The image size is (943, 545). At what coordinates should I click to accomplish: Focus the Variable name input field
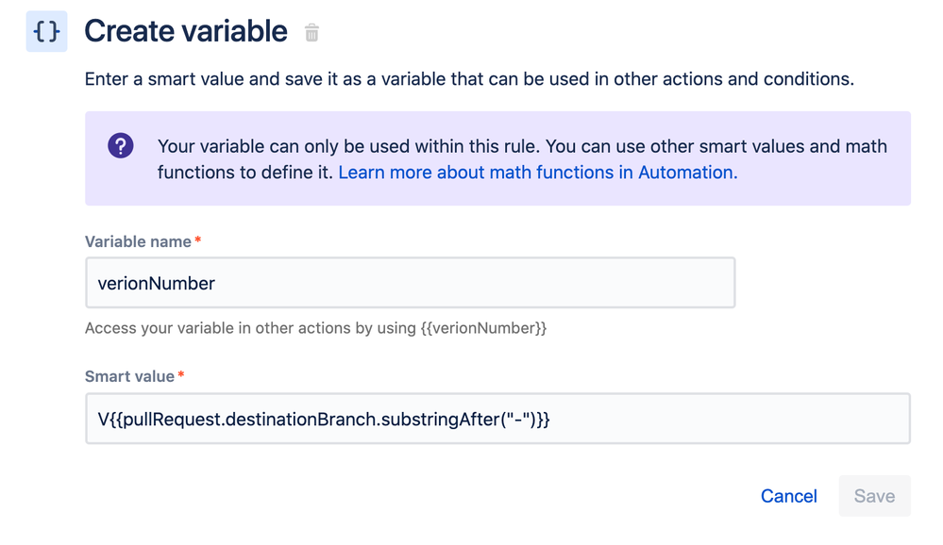point(411,283)
